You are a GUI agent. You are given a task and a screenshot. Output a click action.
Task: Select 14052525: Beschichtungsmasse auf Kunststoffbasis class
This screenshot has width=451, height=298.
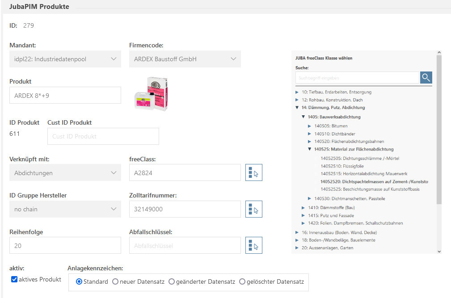[370, 189]
